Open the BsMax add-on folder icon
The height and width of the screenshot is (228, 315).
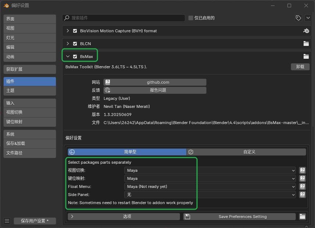click(x=306, y=57)
